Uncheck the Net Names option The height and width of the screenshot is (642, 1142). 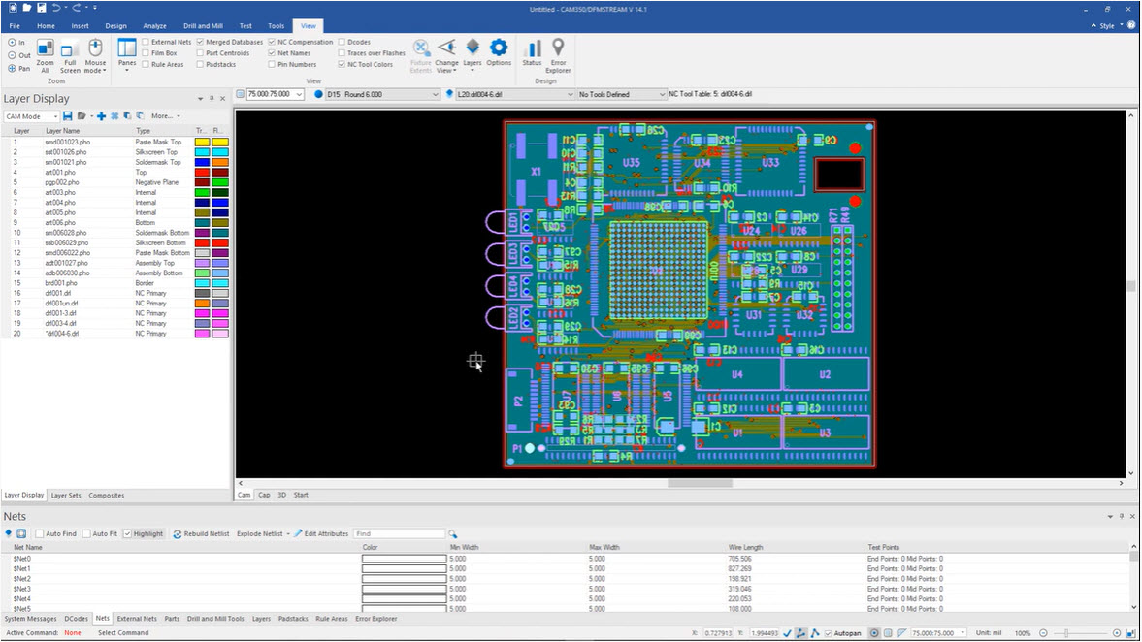coord(272,53)
